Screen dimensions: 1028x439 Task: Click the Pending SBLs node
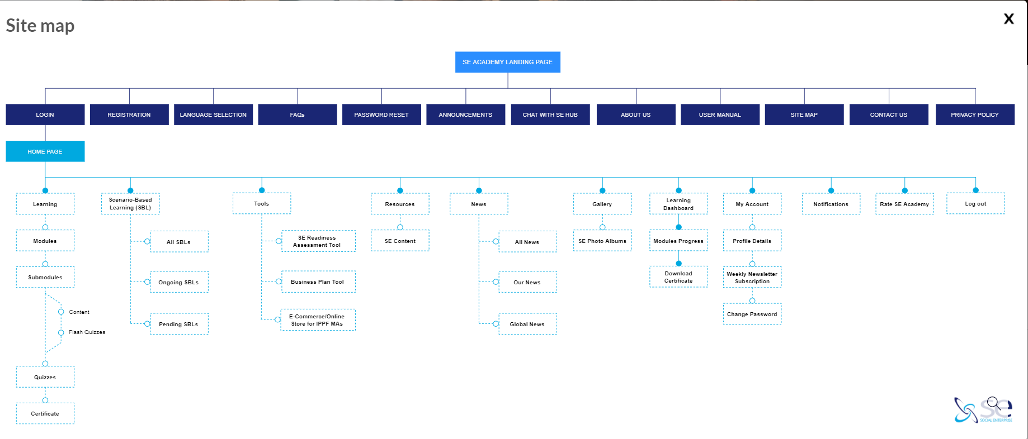pos(179,324)
